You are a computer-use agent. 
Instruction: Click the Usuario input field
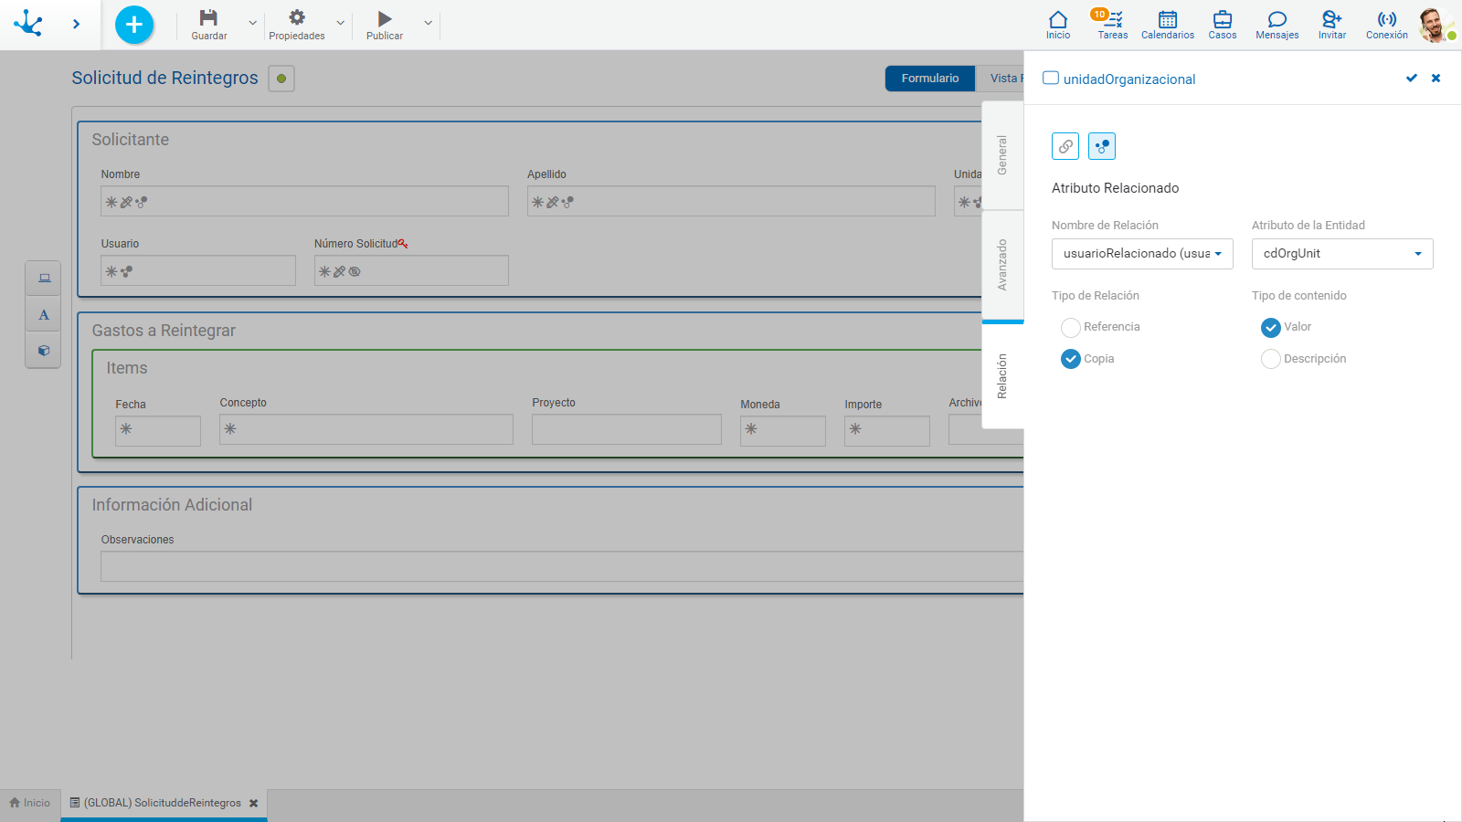click(x=198, y=270)
